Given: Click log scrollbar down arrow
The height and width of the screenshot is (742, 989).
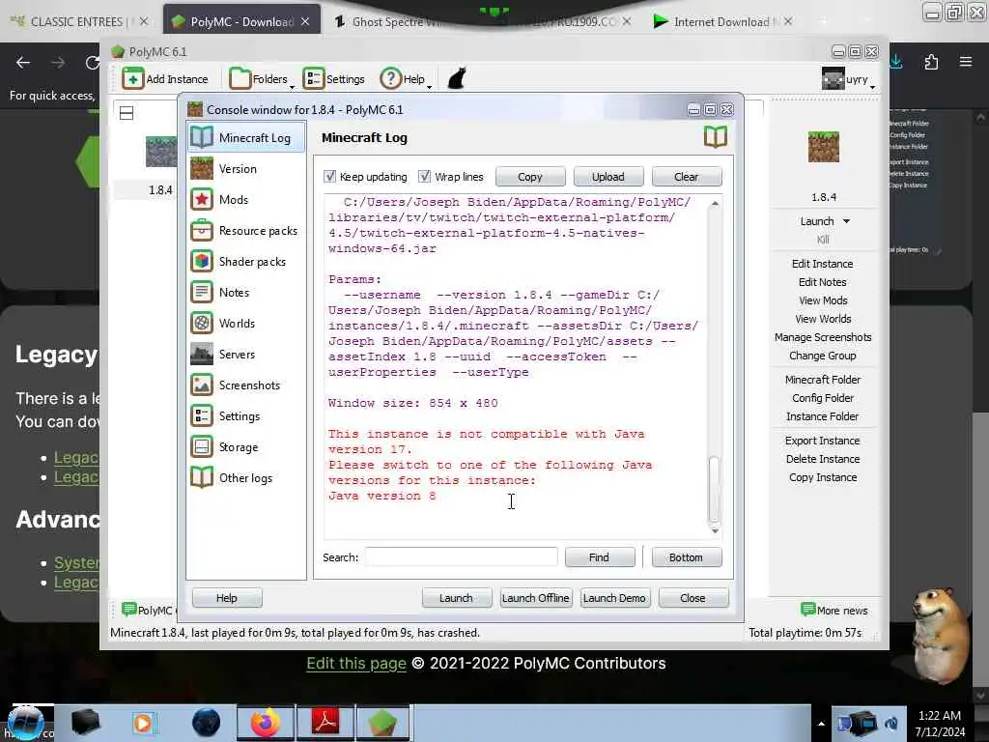Looking at the screenshot, I should click(715, 530).
